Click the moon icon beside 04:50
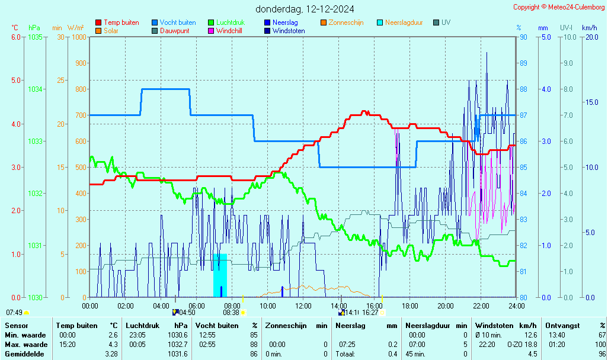The width and height of the screenshot is (608, 360). 175,312
